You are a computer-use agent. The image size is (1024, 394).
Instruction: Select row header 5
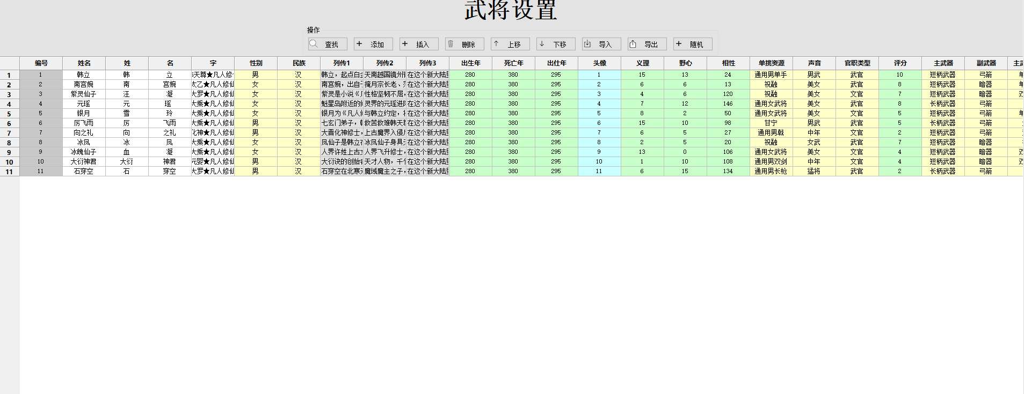10,114
